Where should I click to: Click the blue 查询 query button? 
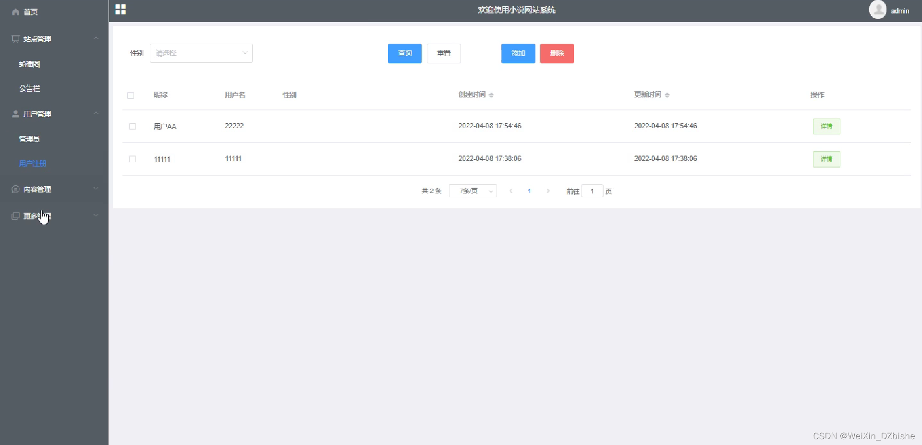(404, 53)
